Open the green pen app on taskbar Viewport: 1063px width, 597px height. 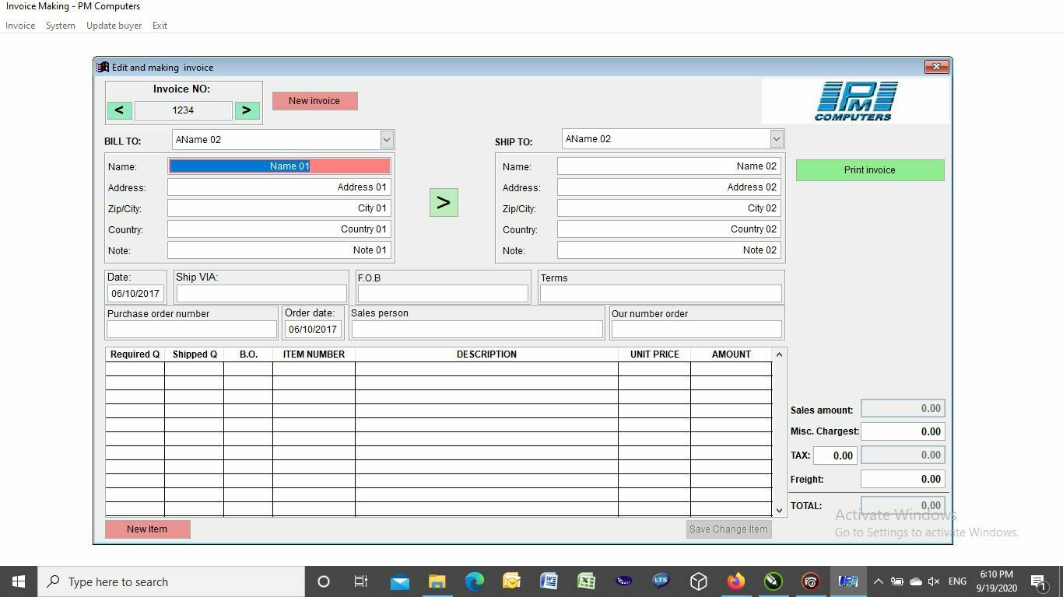pyautogui.click(x=774, y=581)
